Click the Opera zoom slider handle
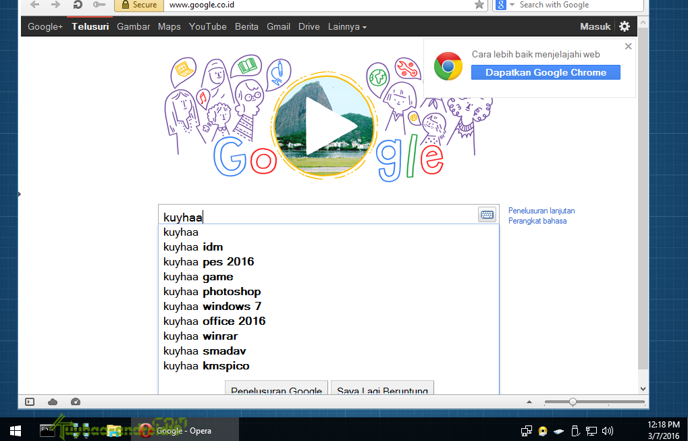This screenshot has width=688, height=441. point(573,402)
